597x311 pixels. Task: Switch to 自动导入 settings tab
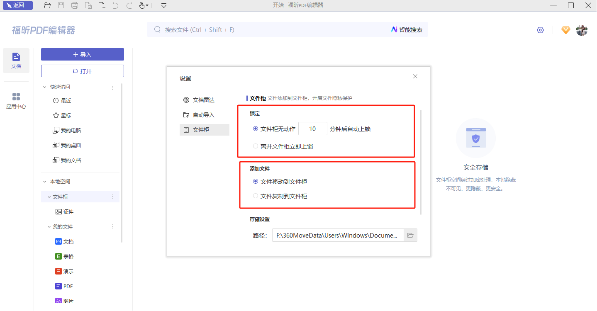coord(204,115)
